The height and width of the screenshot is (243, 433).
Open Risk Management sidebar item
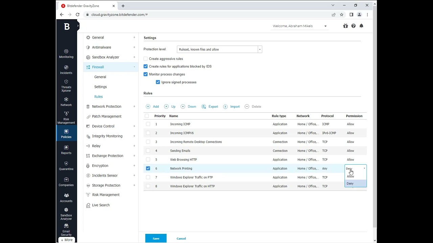pos(66,118)
